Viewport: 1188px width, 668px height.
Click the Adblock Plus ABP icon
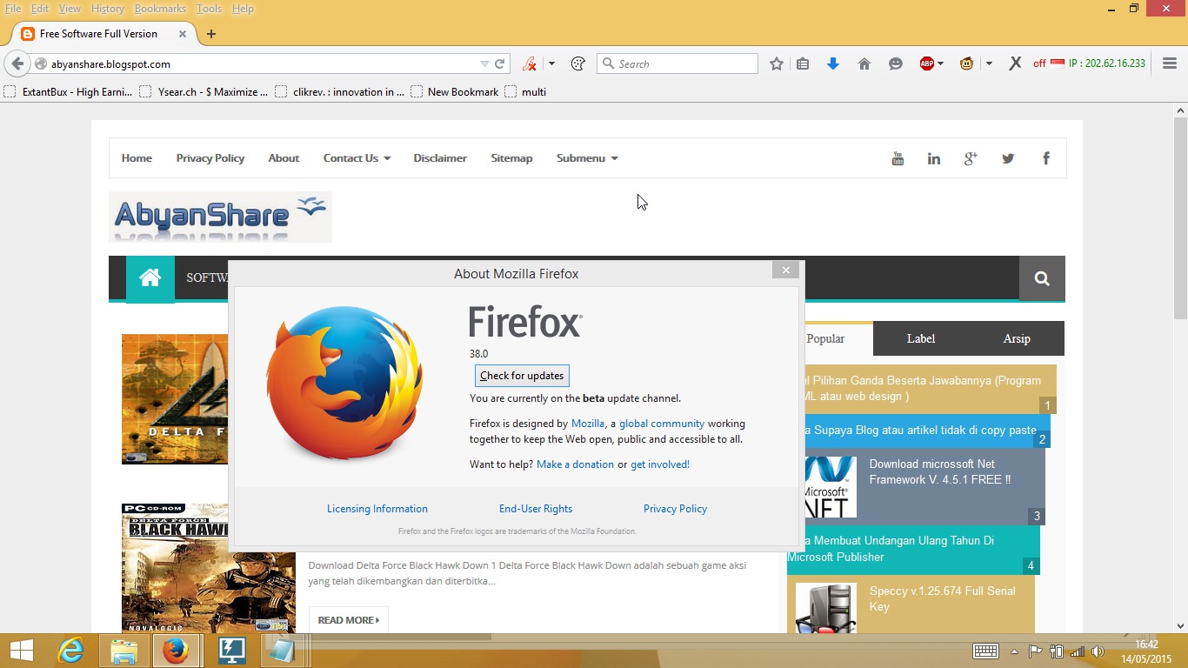click(x=927, y=63)
